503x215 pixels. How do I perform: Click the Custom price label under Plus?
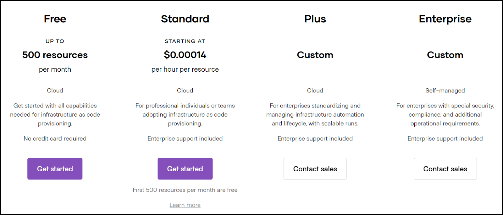[315, 55]
